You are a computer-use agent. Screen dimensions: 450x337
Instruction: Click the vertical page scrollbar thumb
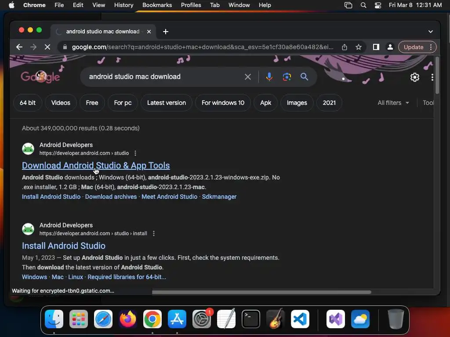click(437, 75)
